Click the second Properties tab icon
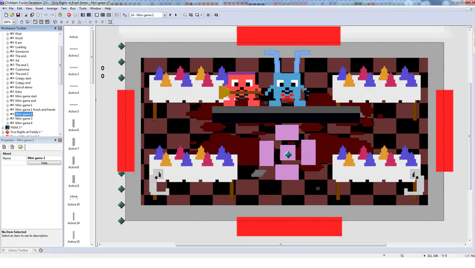 tap(12, 147)
